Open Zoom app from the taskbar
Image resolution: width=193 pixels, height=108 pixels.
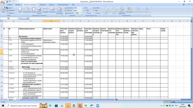98,106
